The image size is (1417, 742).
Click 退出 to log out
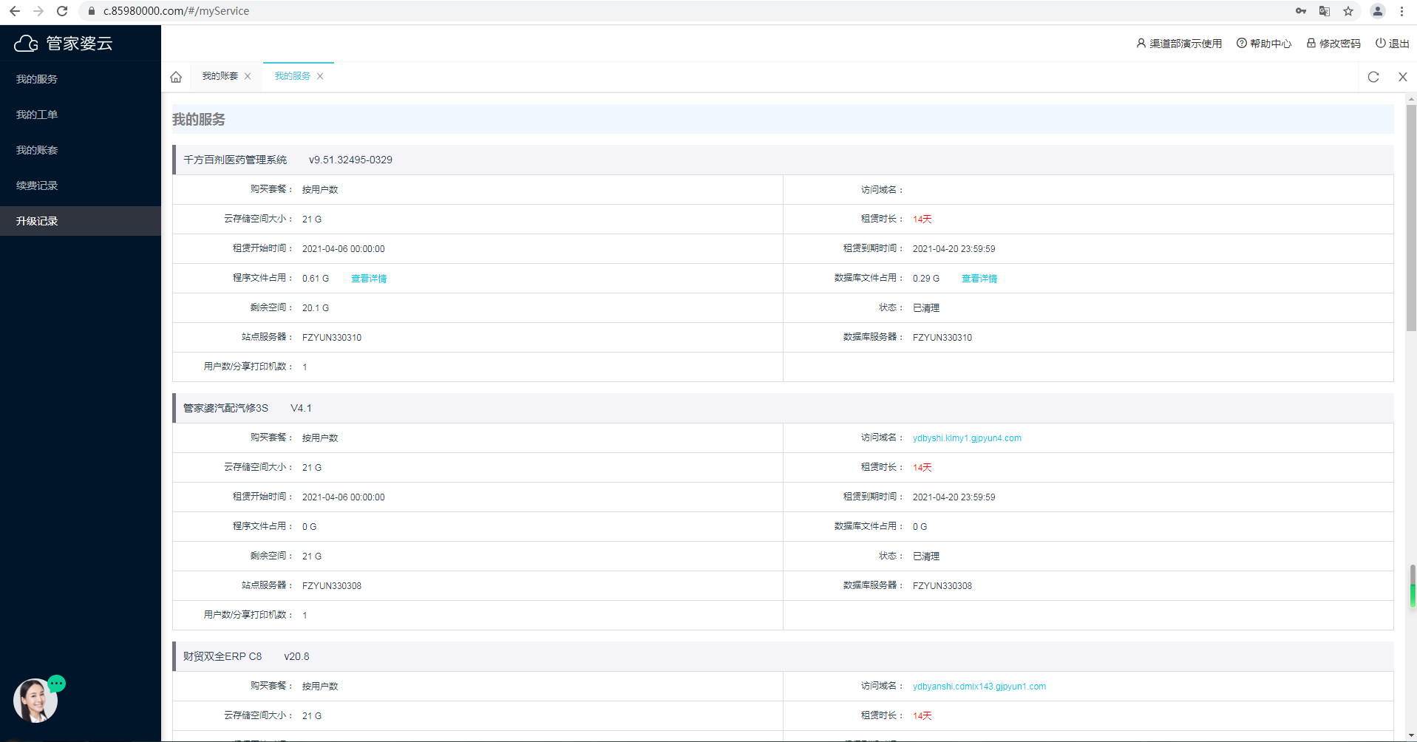(x=1392, y=44)
